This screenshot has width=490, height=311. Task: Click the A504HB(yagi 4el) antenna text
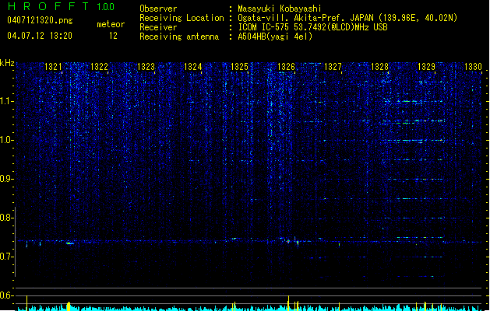(275, 37)
